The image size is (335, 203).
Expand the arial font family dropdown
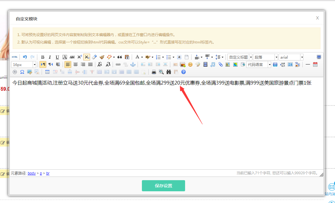coord(302,57)
